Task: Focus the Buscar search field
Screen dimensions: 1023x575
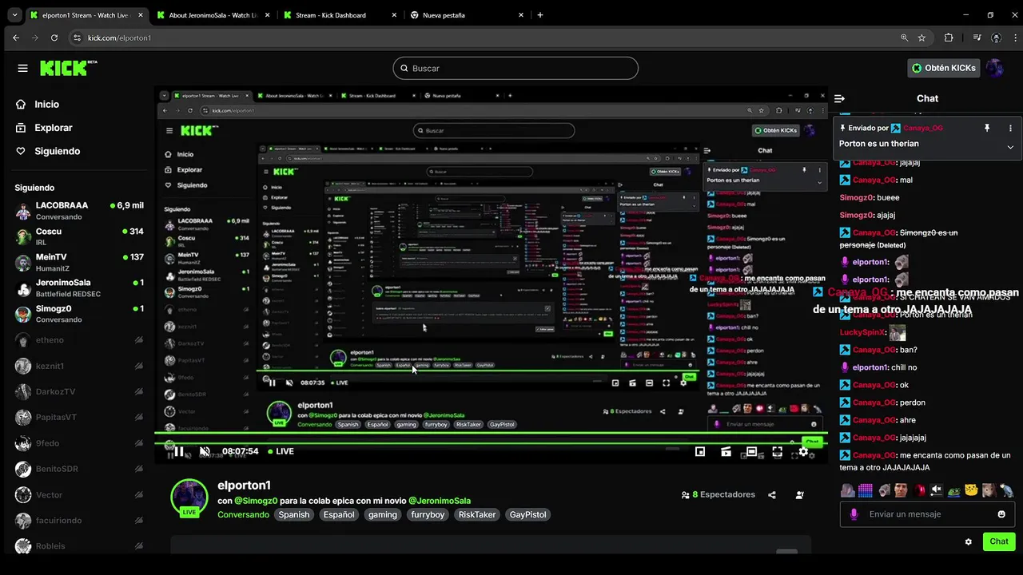Action: (x=515, y=68)
